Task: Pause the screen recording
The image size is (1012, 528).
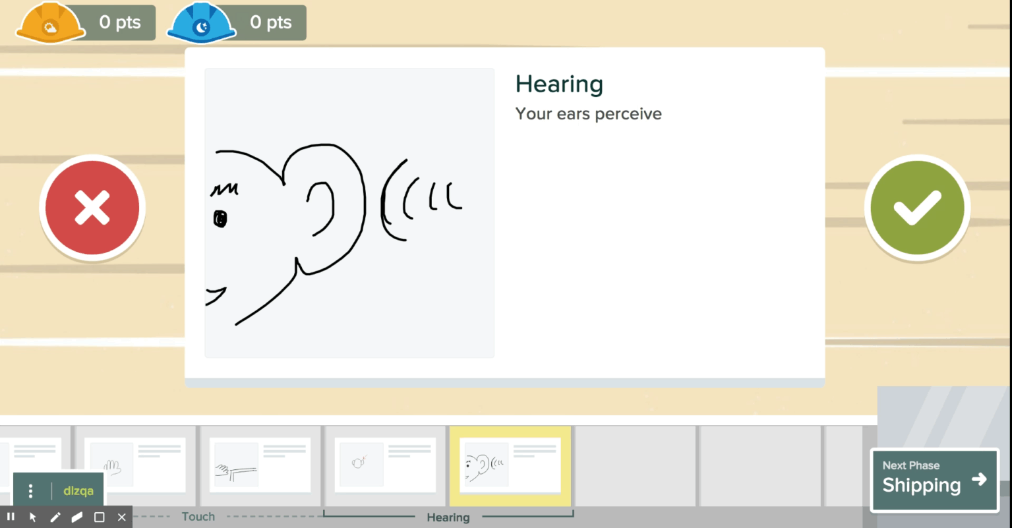Action: (x=11, y=517)
